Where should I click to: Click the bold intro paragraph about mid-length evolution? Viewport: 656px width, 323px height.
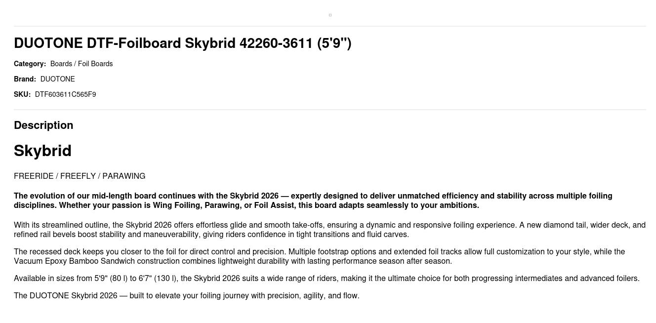(313, 196)
